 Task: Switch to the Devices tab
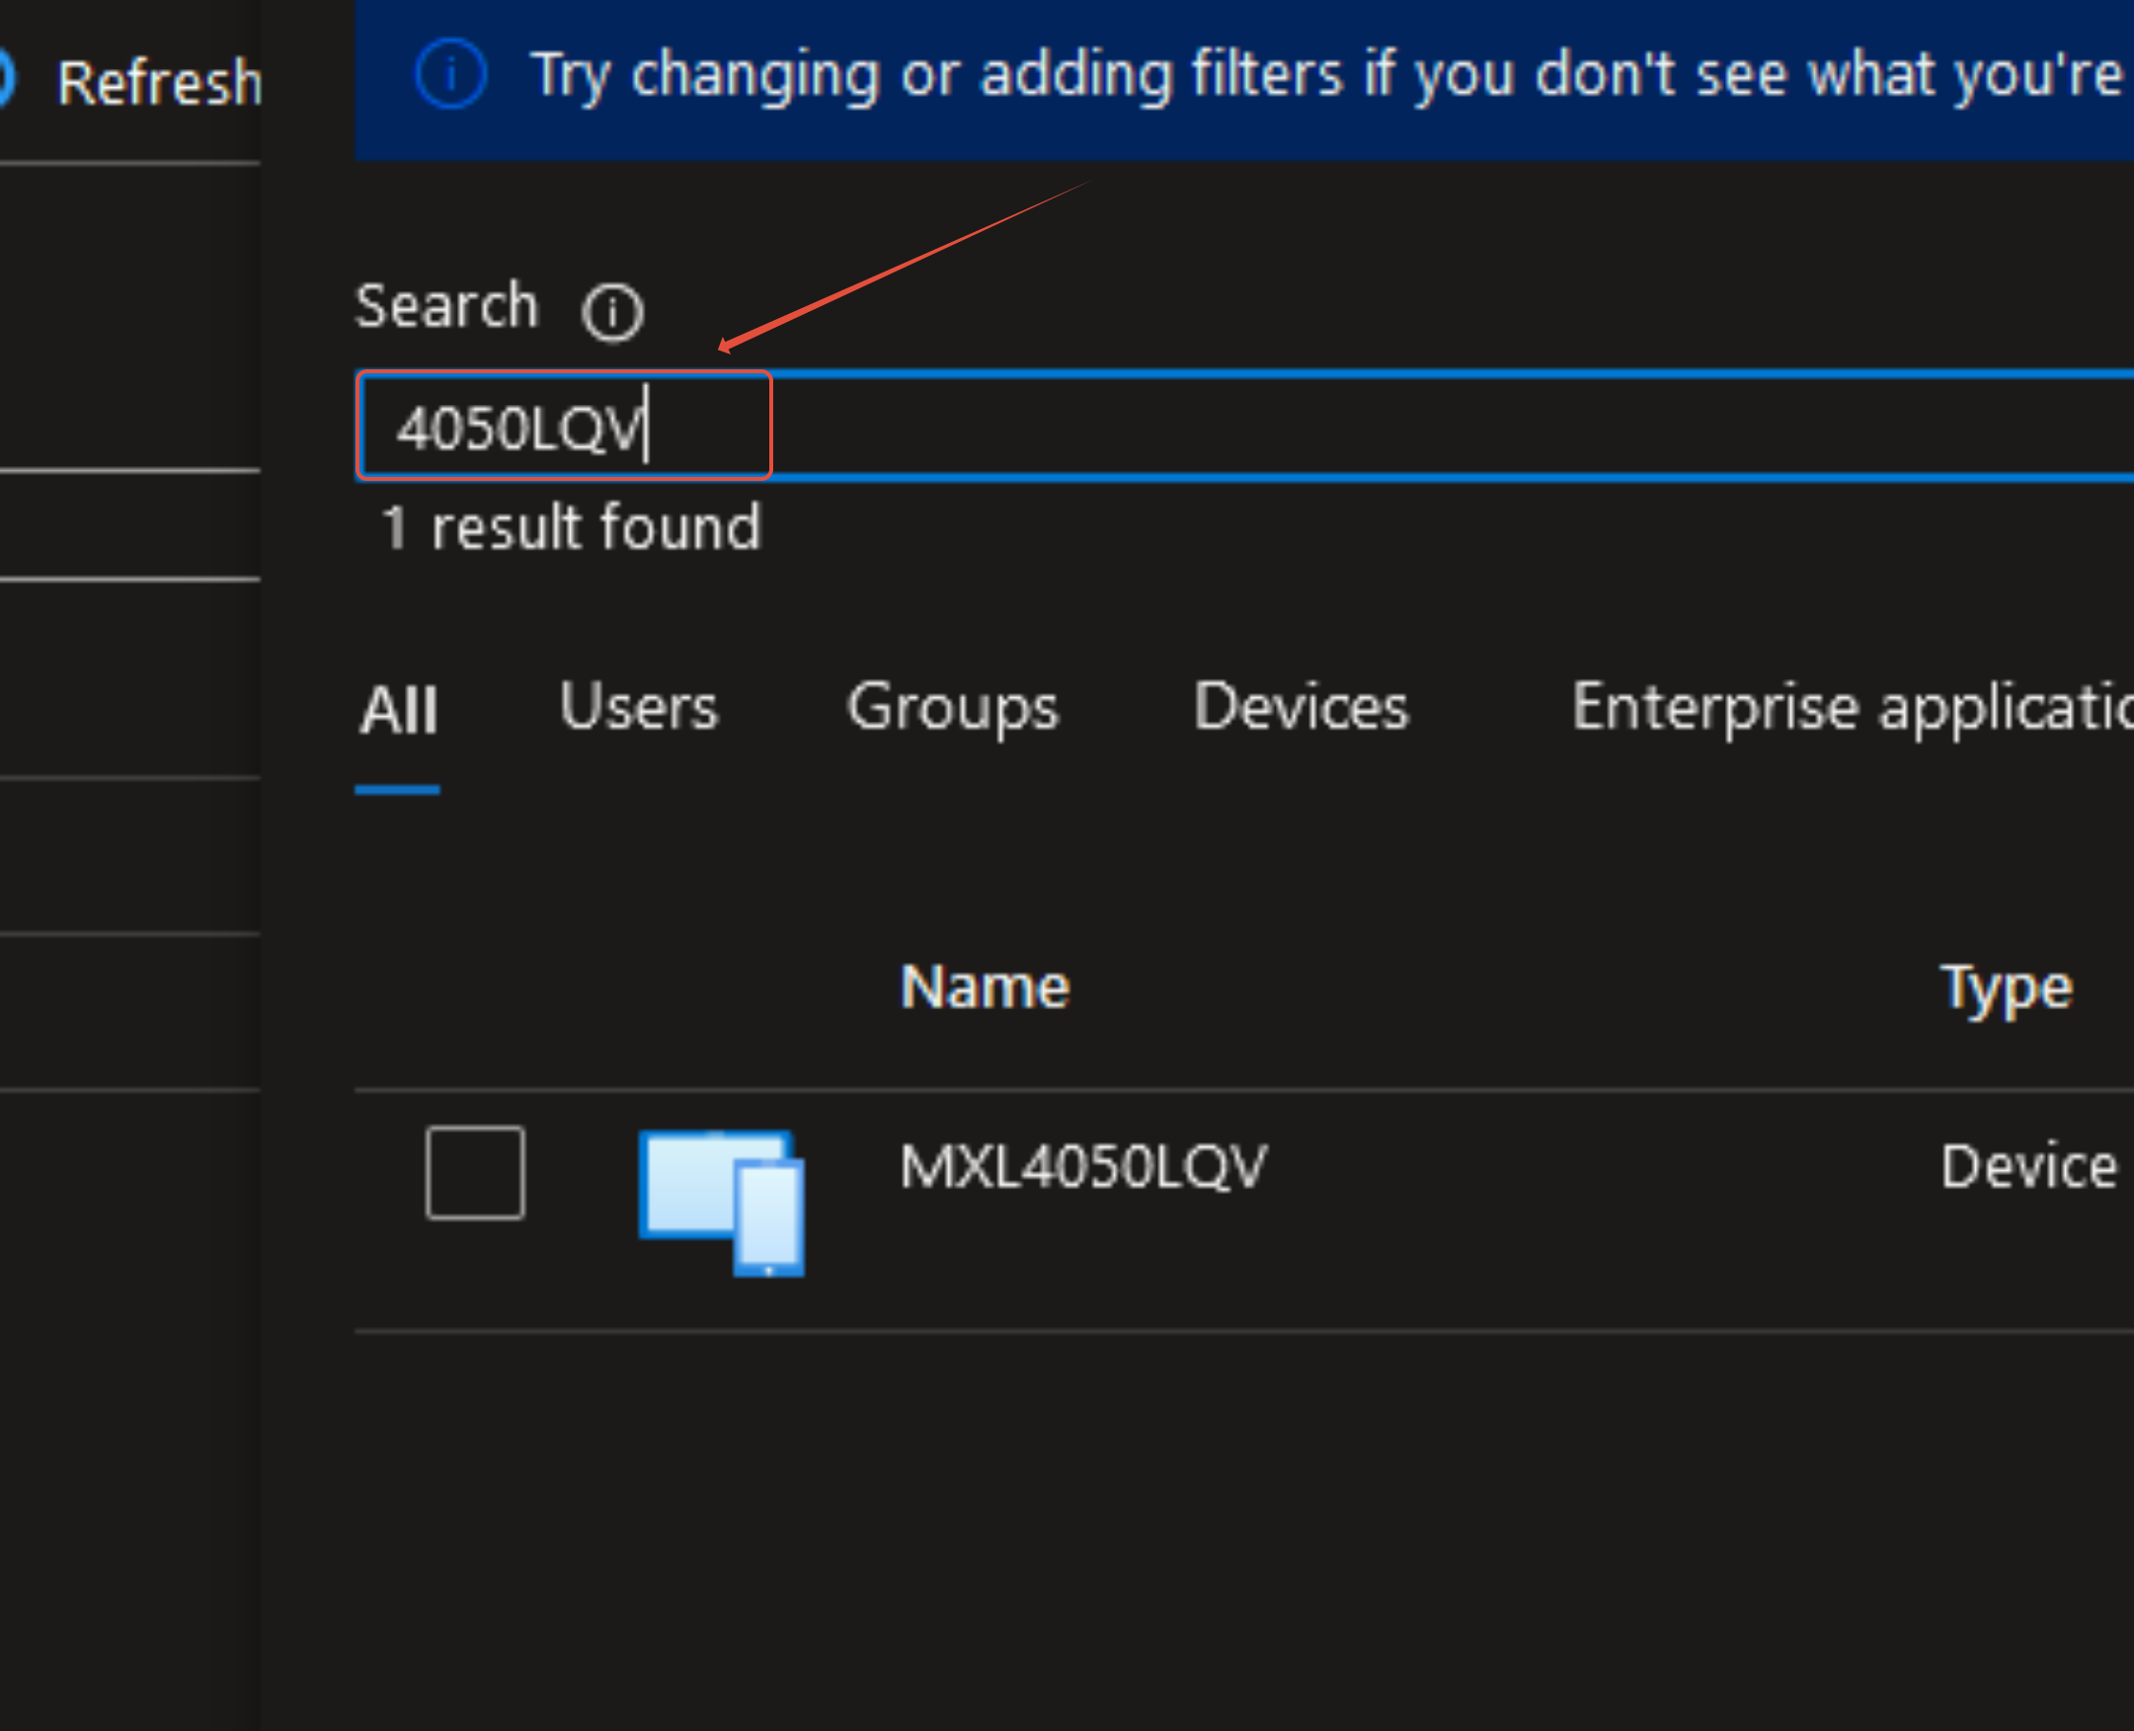point(1301,707)
